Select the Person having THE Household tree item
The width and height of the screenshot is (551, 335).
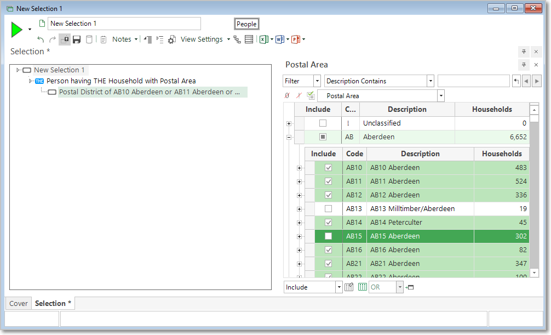tap(121, 81)
